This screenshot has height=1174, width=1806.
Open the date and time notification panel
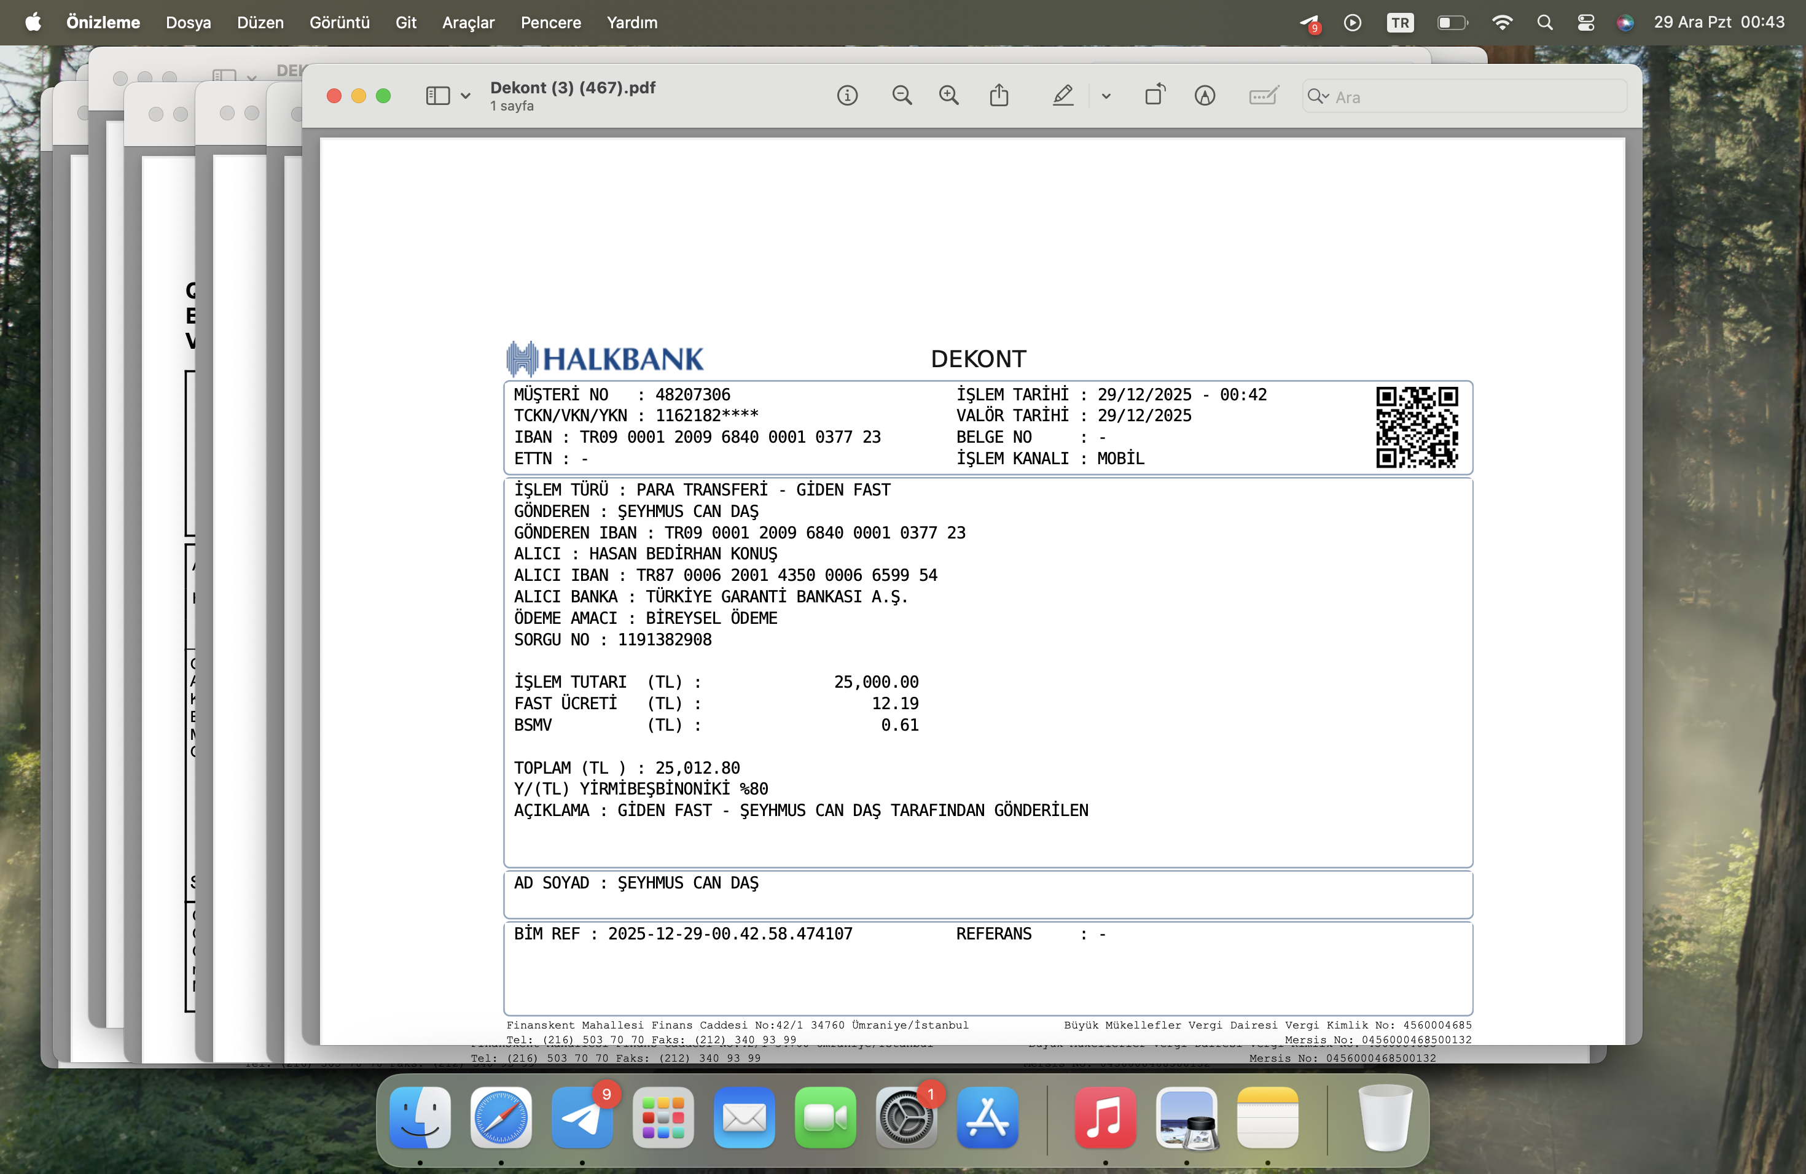point(1719,22)
